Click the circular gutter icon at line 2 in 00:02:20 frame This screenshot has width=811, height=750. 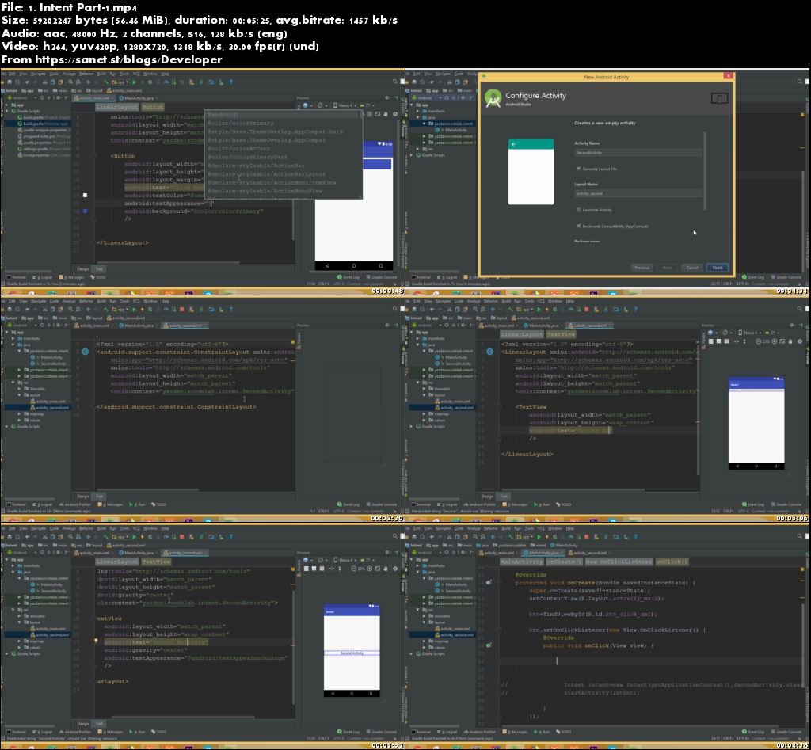(85, 352)
